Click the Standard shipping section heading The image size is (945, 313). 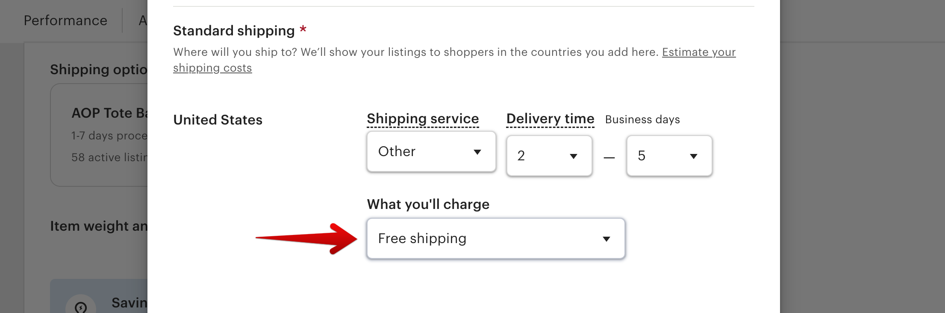(x=234, y=30)
